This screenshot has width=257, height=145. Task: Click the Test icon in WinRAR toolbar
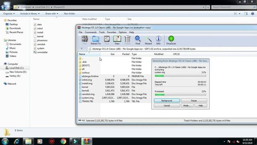pyautogui.click(x=107, y=40)
